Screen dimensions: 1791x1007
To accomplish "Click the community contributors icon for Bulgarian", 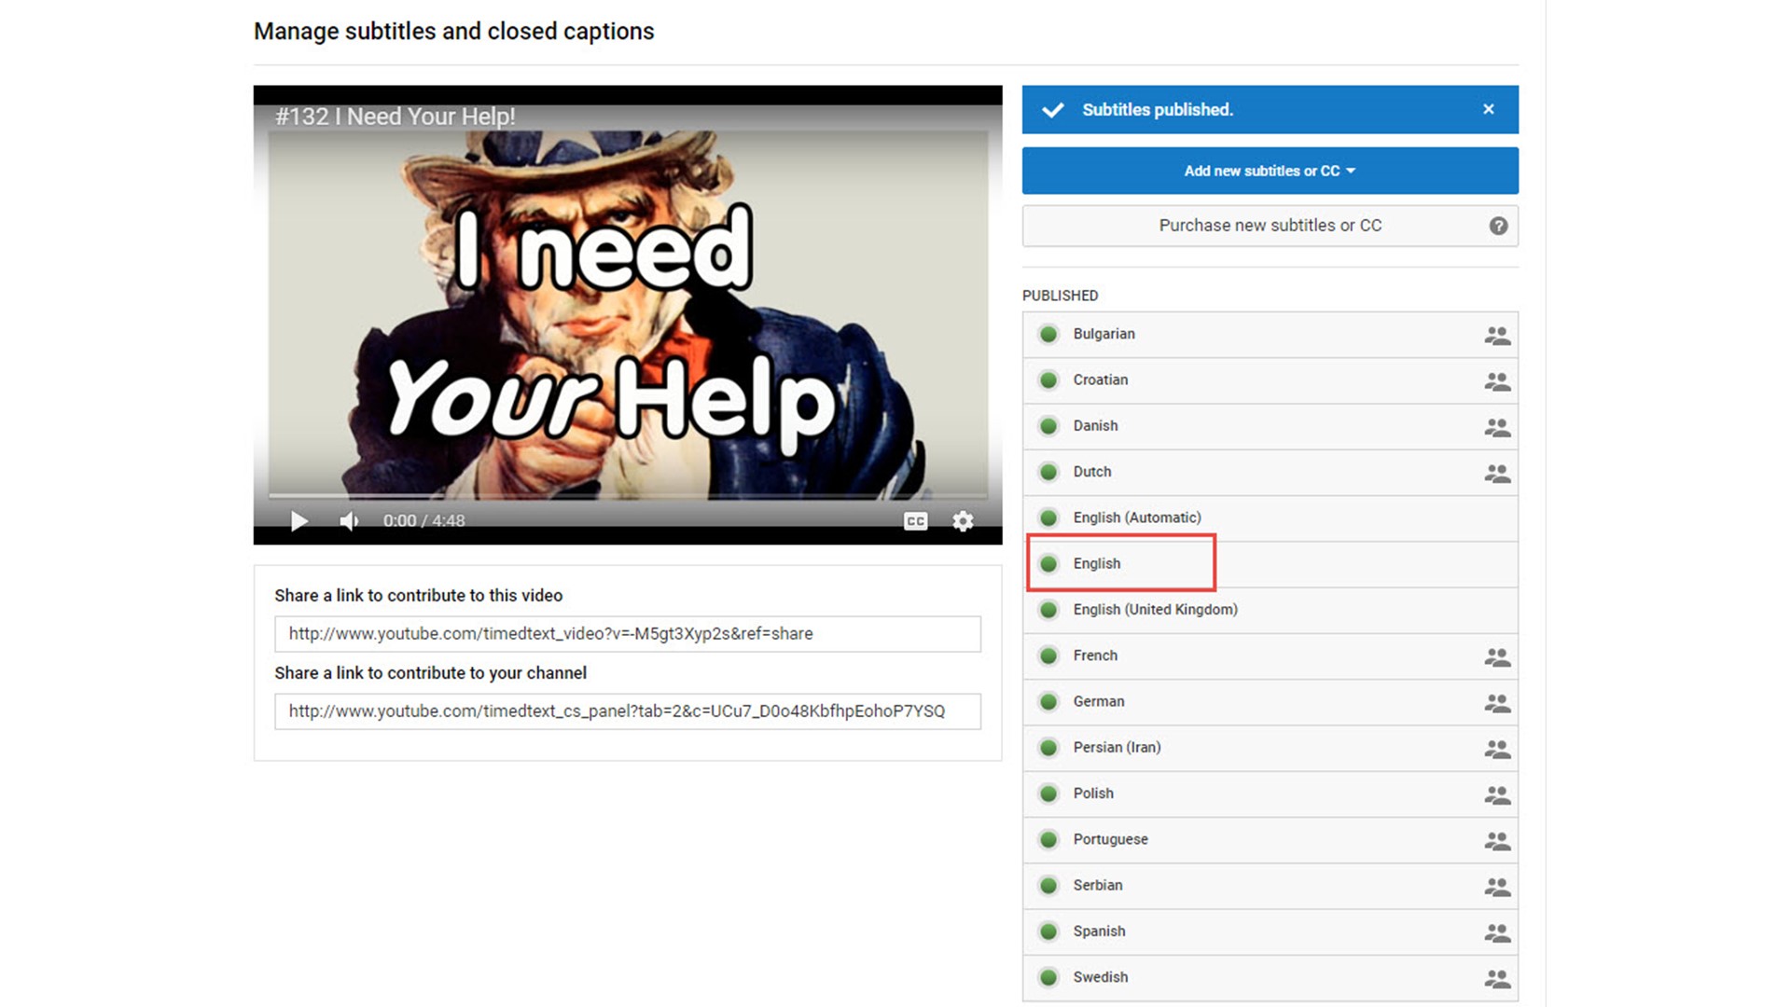I will [x=1497, y=336].
